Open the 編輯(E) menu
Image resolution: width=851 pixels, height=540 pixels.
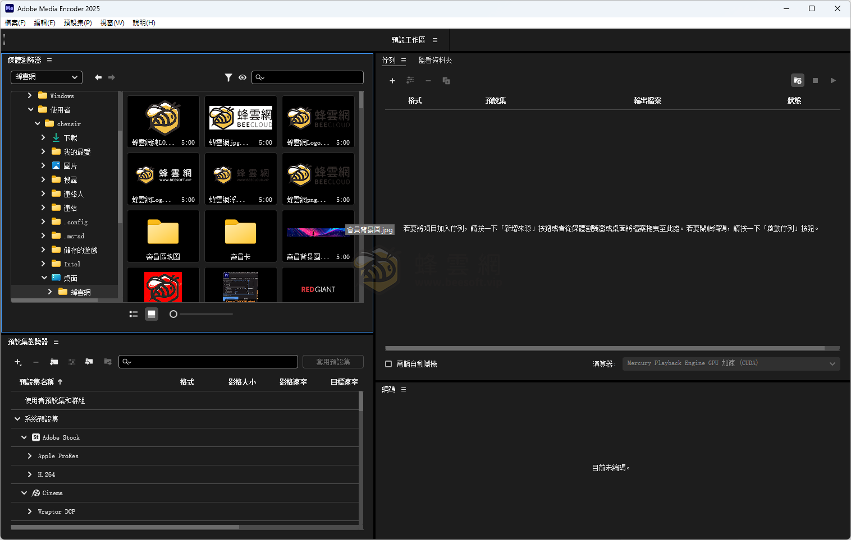click(x=45, y=23)
